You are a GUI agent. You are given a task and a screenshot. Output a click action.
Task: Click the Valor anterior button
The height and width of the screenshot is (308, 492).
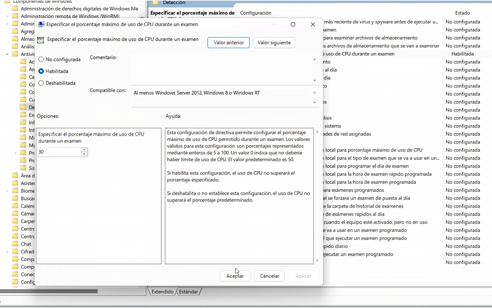[228, 43]
